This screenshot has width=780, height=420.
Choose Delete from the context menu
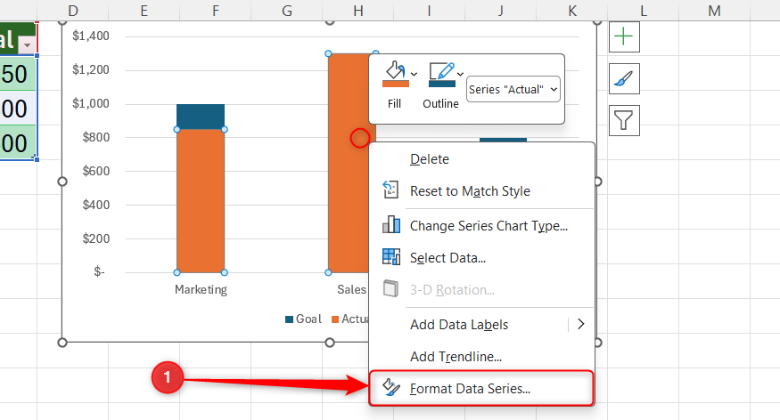click(481, 159)
